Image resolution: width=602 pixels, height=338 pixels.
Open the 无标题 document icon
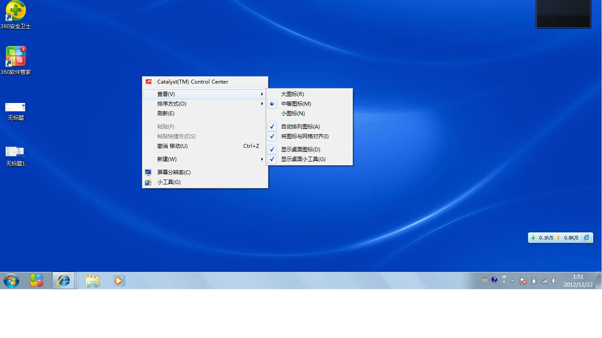(15, 108)
